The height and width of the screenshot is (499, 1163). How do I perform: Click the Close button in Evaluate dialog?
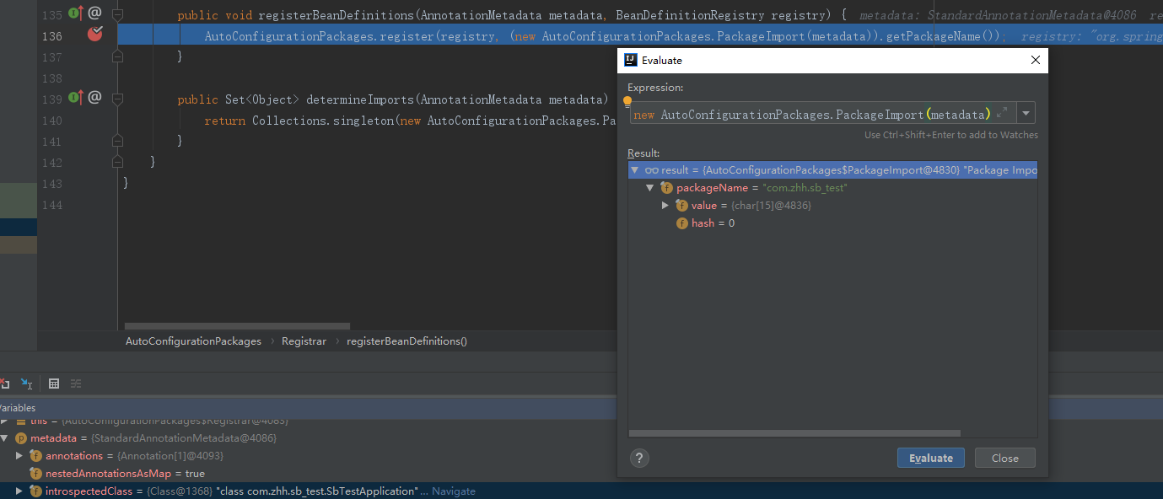pos(1004,458)
